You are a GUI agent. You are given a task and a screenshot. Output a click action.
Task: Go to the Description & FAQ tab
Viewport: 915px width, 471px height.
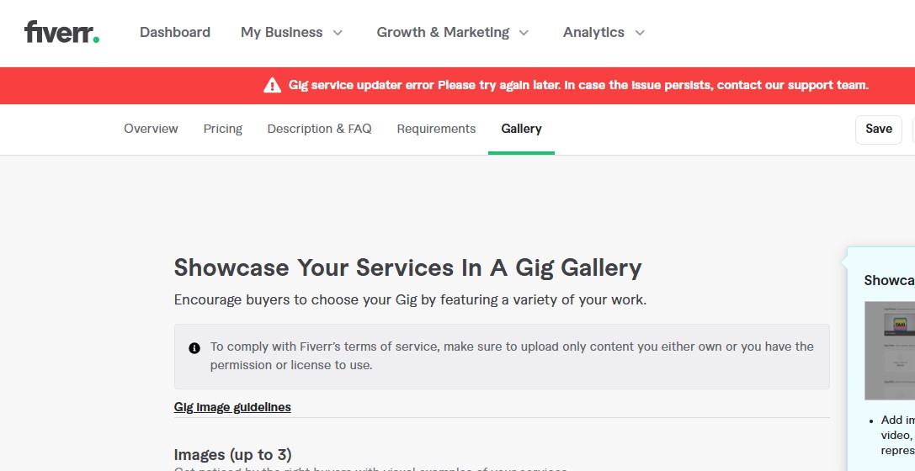pos(319,129)
